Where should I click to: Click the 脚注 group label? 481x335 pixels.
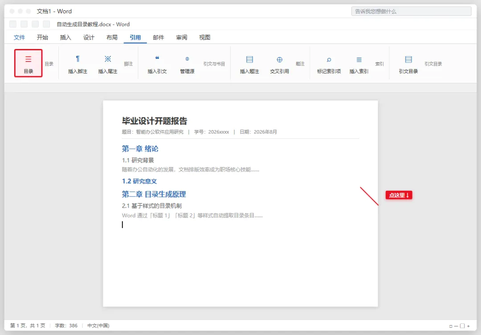(128, 64)
